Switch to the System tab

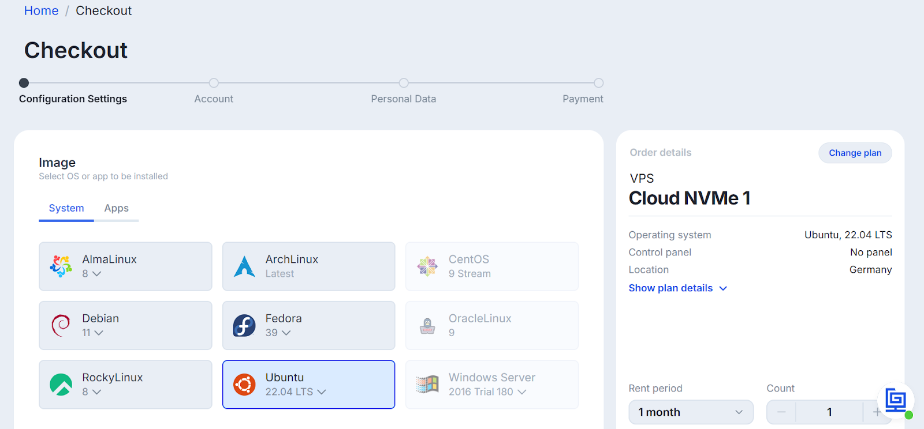point(66,208)
